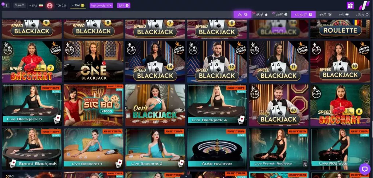Launch the Oasis Blackjack game tile
The width and height of the screenshot is (373, 178).
(155, 105)
